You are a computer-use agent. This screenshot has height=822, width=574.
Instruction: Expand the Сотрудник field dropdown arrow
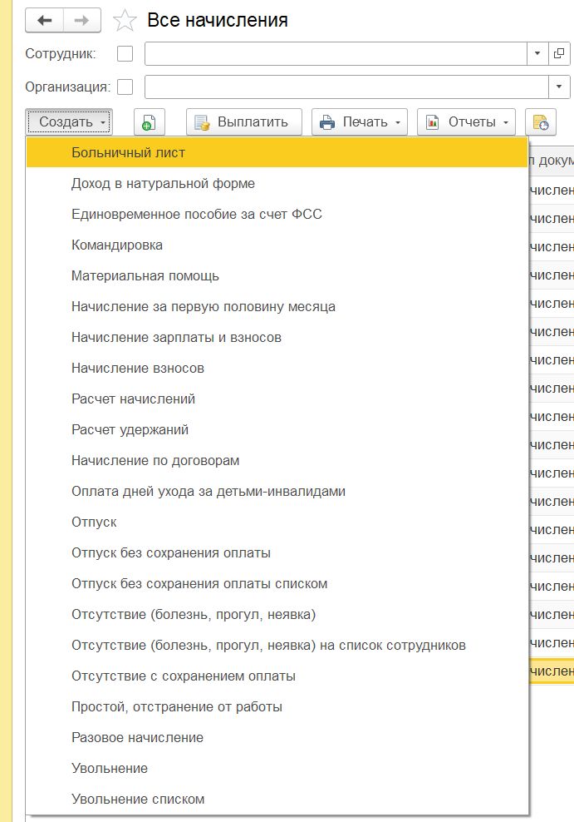tap(537, 54)
